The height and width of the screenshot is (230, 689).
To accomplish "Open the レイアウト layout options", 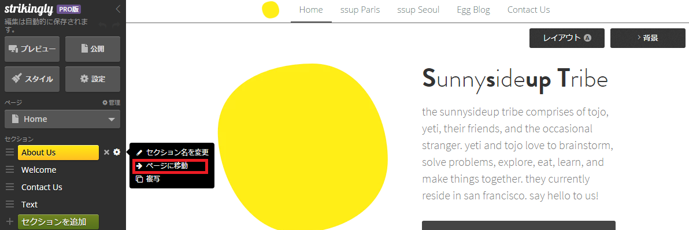I will click(567, 38).
